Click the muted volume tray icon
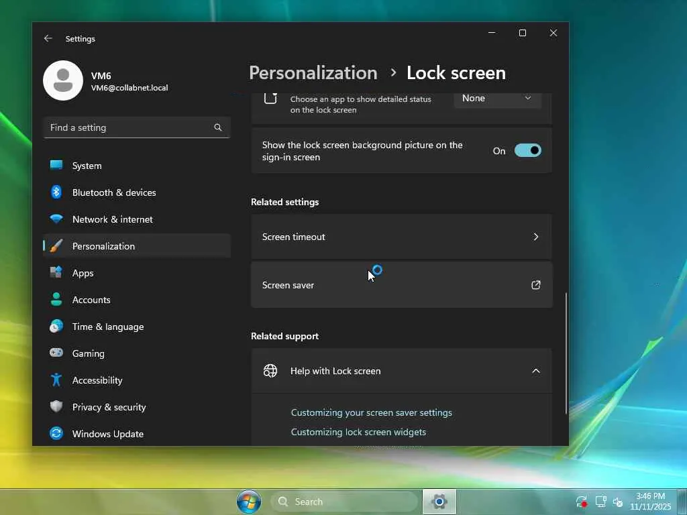 (618, 502)
